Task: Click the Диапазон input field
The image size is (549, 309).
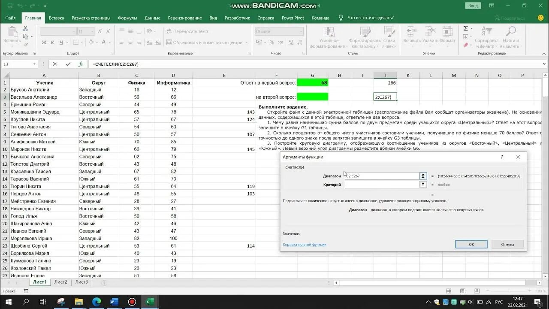Action: [382, 176]
